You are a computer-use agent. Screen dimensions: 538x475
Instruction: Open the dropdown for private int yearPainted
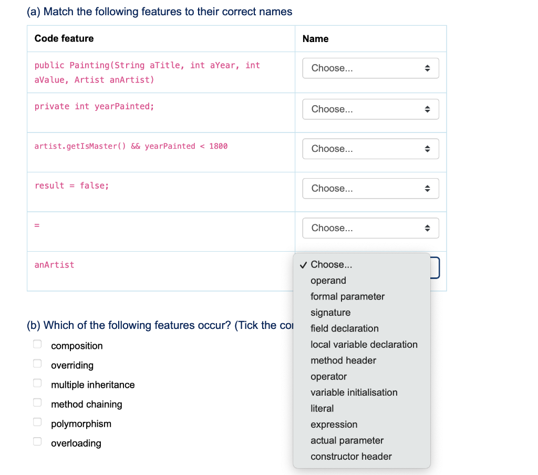coord(370,109)
